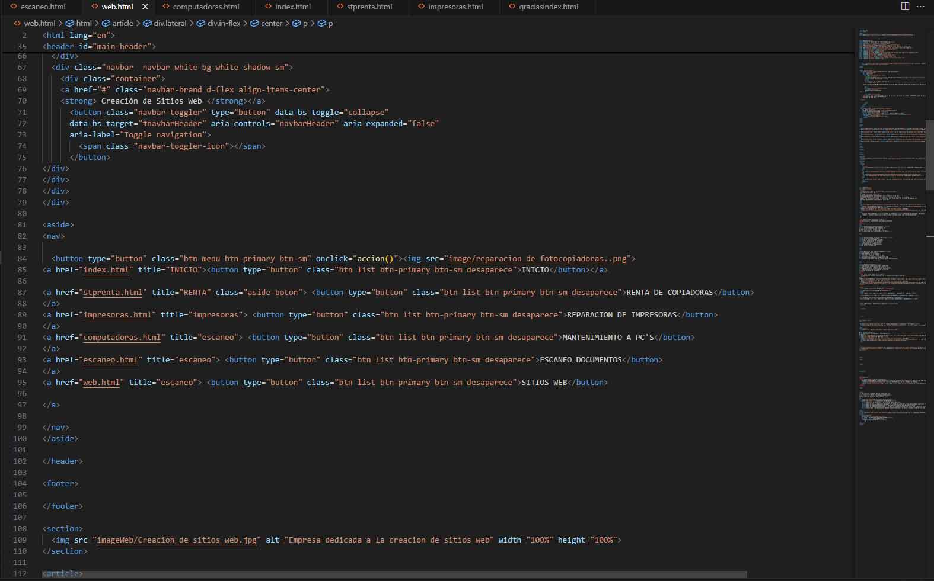Switch to the graciasindex.html tab

[x=548, y=7]
